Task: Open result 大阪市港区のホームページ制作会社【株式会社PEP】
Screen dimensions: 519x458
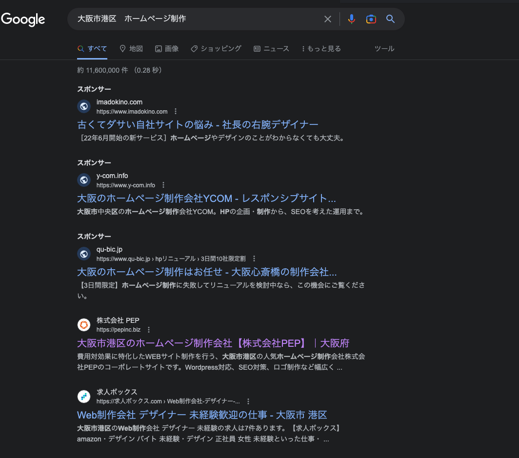Action: [x=213, y=343]
